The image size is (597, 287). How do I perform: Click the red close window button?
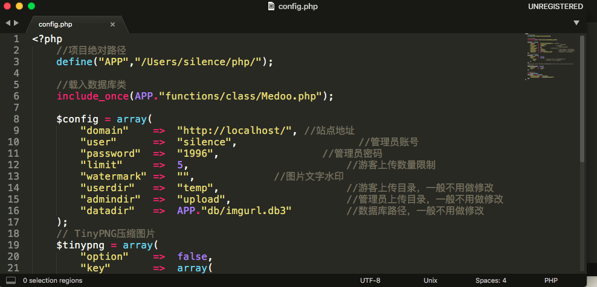click(8, 7)
